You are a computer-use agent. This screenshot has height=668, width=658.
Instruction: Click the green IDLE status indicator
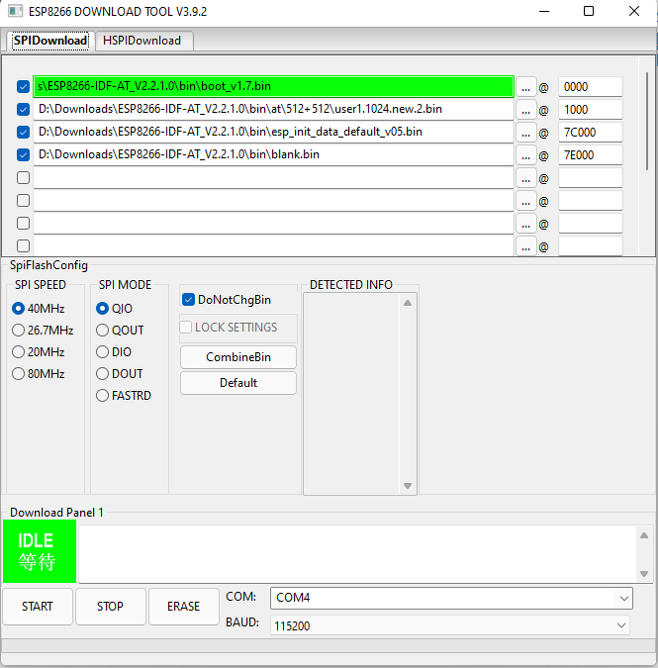tap(40, 551)
